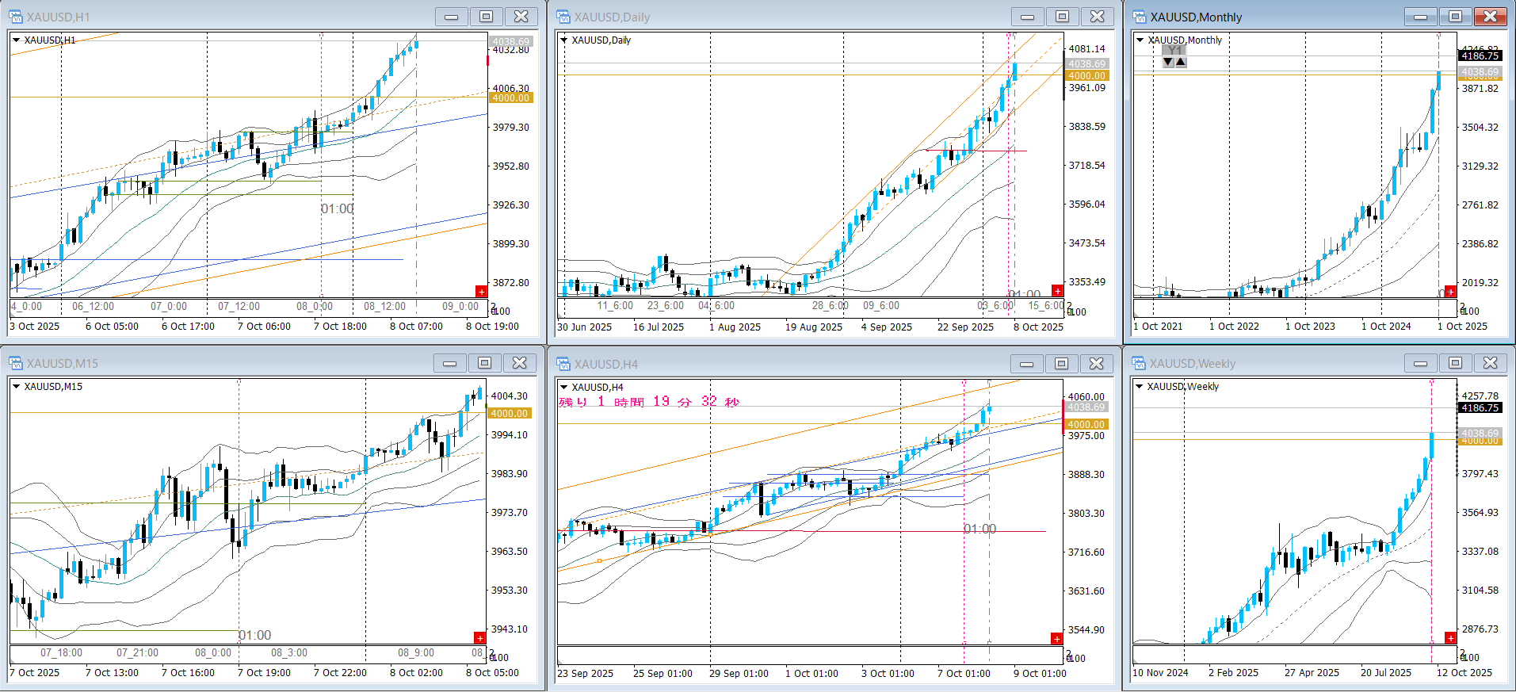Open the dropdown triangle next to XAUUSD,Daily label
Image resolution: width=1516 pixels, height=692 pixels.
(564, 40)
